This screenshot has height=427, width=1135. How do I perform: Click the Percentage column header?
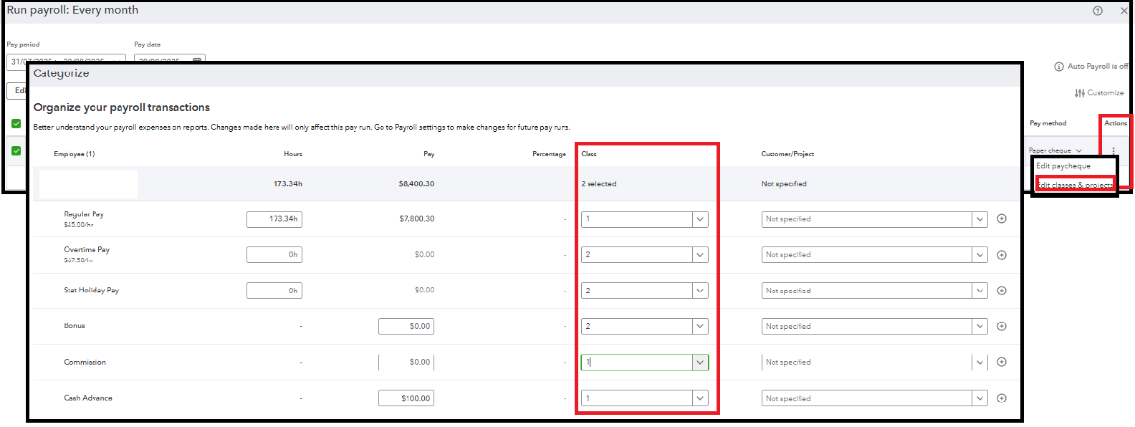[550, 154]
